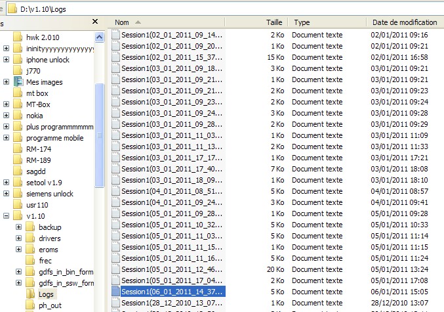
Task: Collapse the v1.10 folder node
Action: pyautogui.click(x=6, y=216)
